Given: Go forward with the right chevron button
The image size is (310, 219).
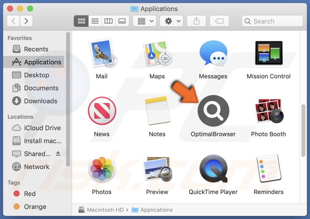Looking at the screenshot, I should coord(26,21).
